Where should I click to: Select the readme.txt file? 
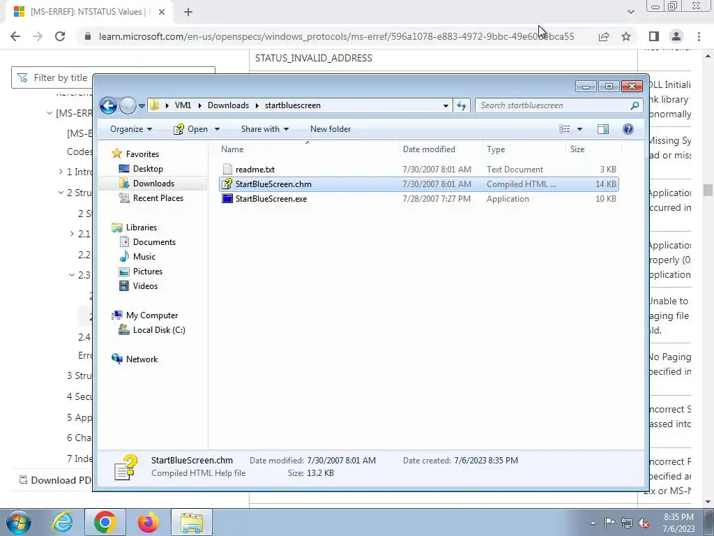click(x=418, y=170)
